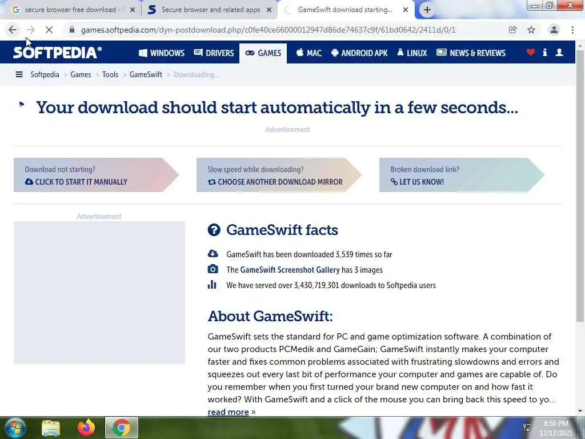Bookmark this page with the star icon
Screen dimensions: 585x439
pyautogui.click(x=531, y=30)
